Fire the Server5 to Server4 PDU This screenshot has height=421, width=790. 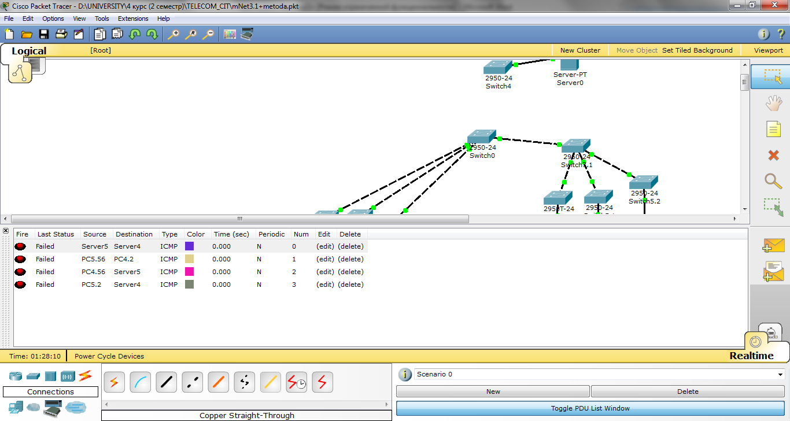pos(20,246)
